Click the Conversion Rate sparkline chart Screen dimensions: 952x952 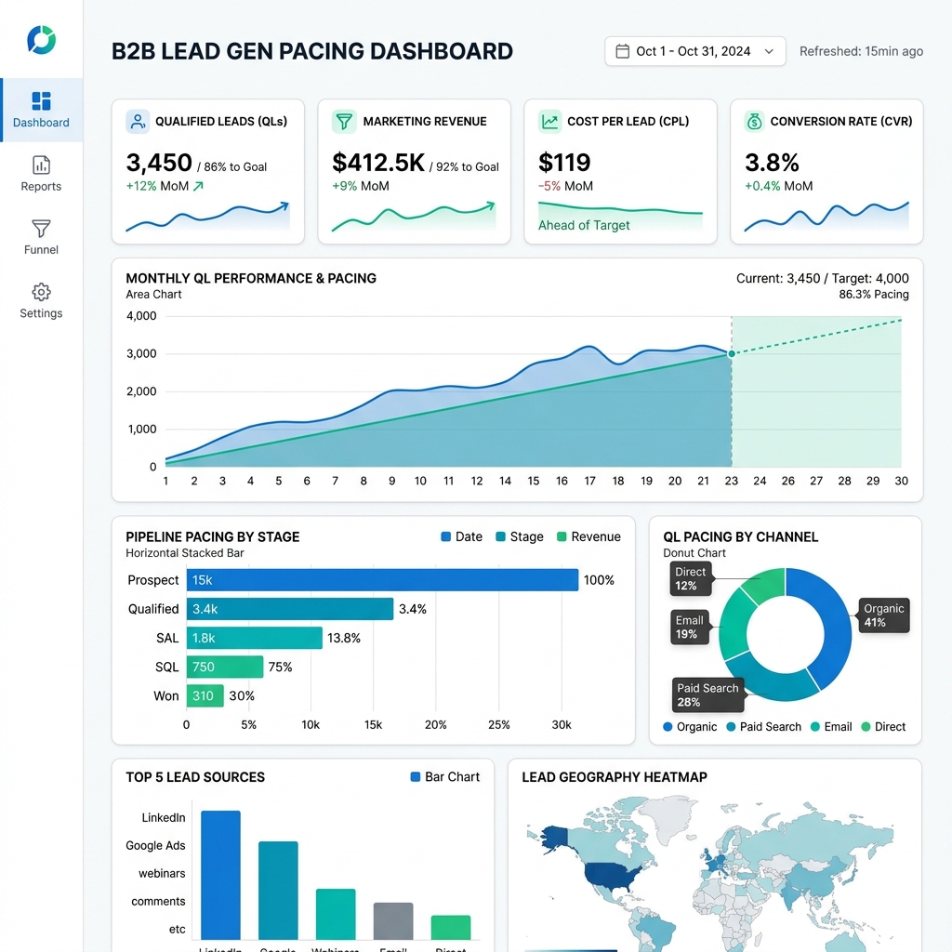826,217
